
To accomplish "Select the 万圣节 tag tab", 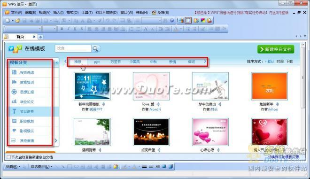I will click(x=116, y=62).
